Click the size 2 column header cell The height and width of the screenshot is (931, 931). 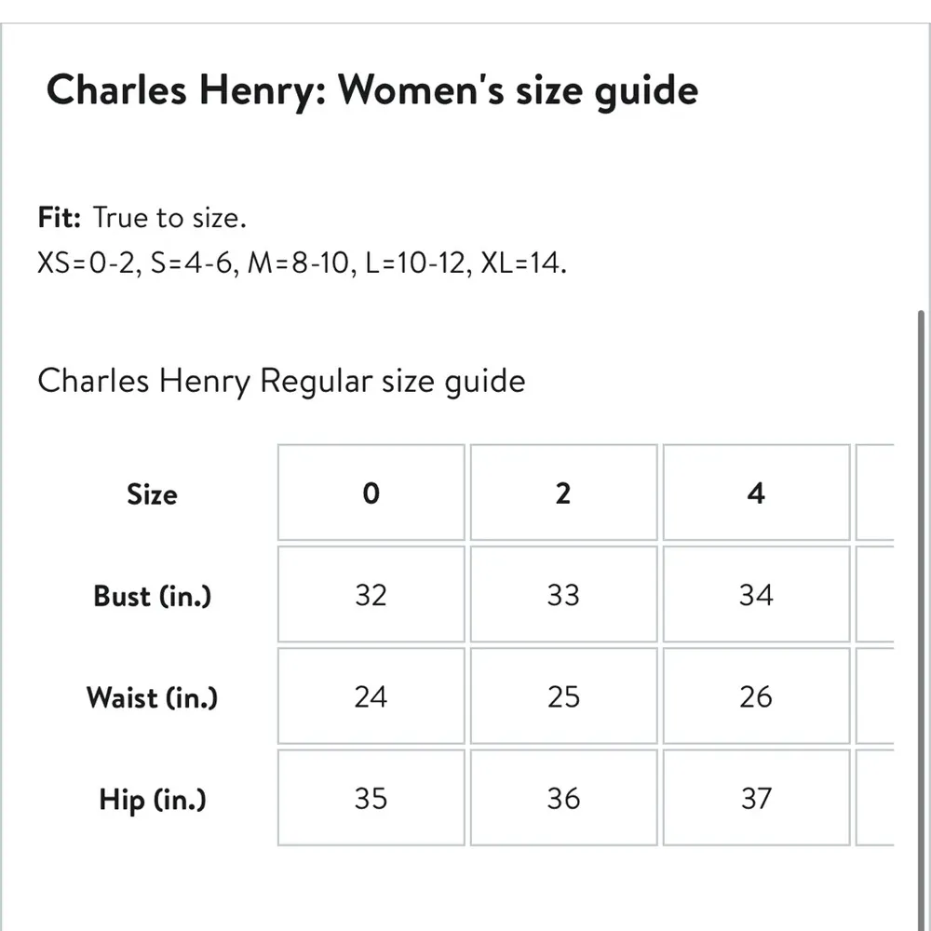tap(563, 493)
